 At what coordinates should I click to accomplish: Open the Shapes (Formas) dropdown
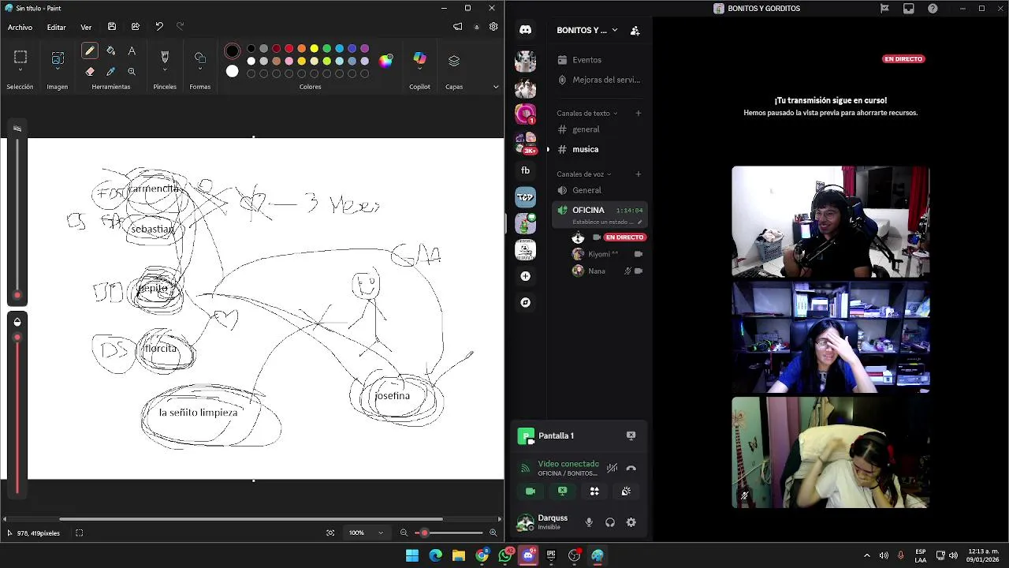tap(200, 61)
